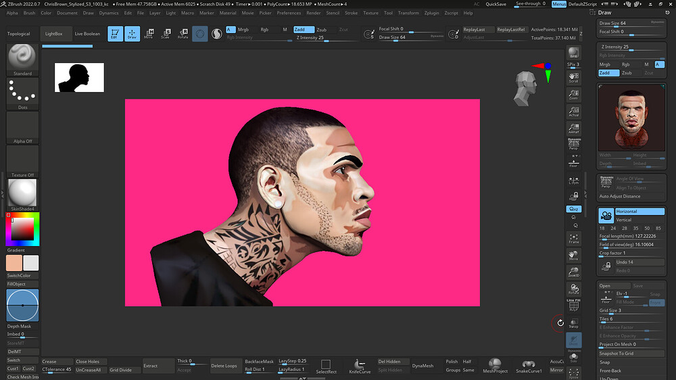Screen dimensions: 676x380
Task: Activate Draw mode icon
Action: pos(132,33)
